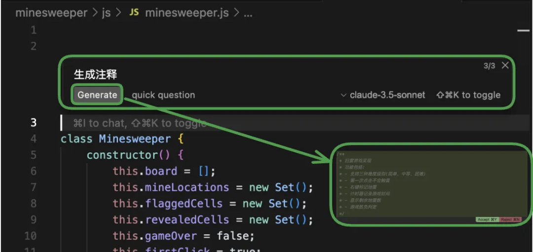This screenshot has width=533, height=252.
Task: Click the this.flaggedCells code line
Action: click(210, 204)
